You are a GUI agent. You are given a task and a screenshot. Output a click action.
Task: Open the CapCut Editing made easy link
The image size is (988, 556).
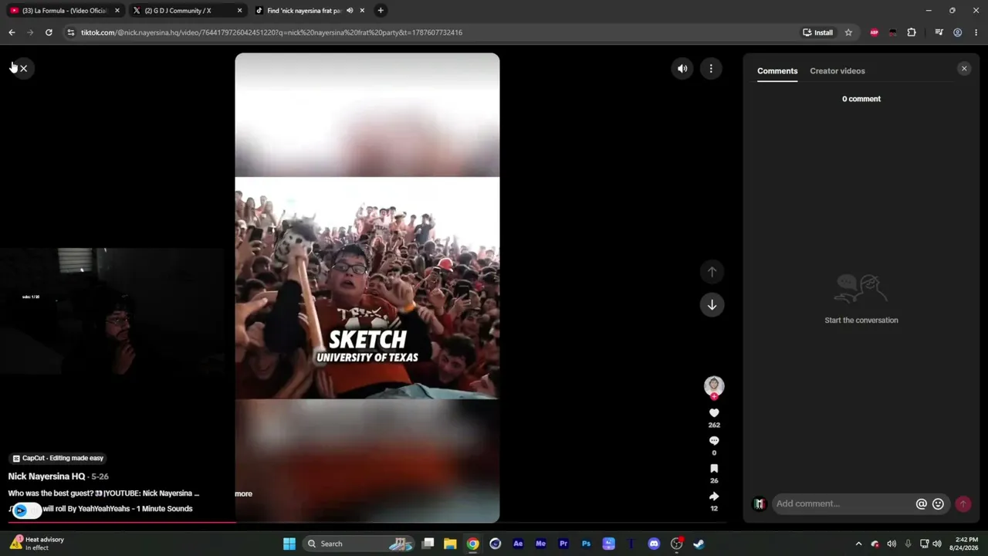(x=58, y=458)
